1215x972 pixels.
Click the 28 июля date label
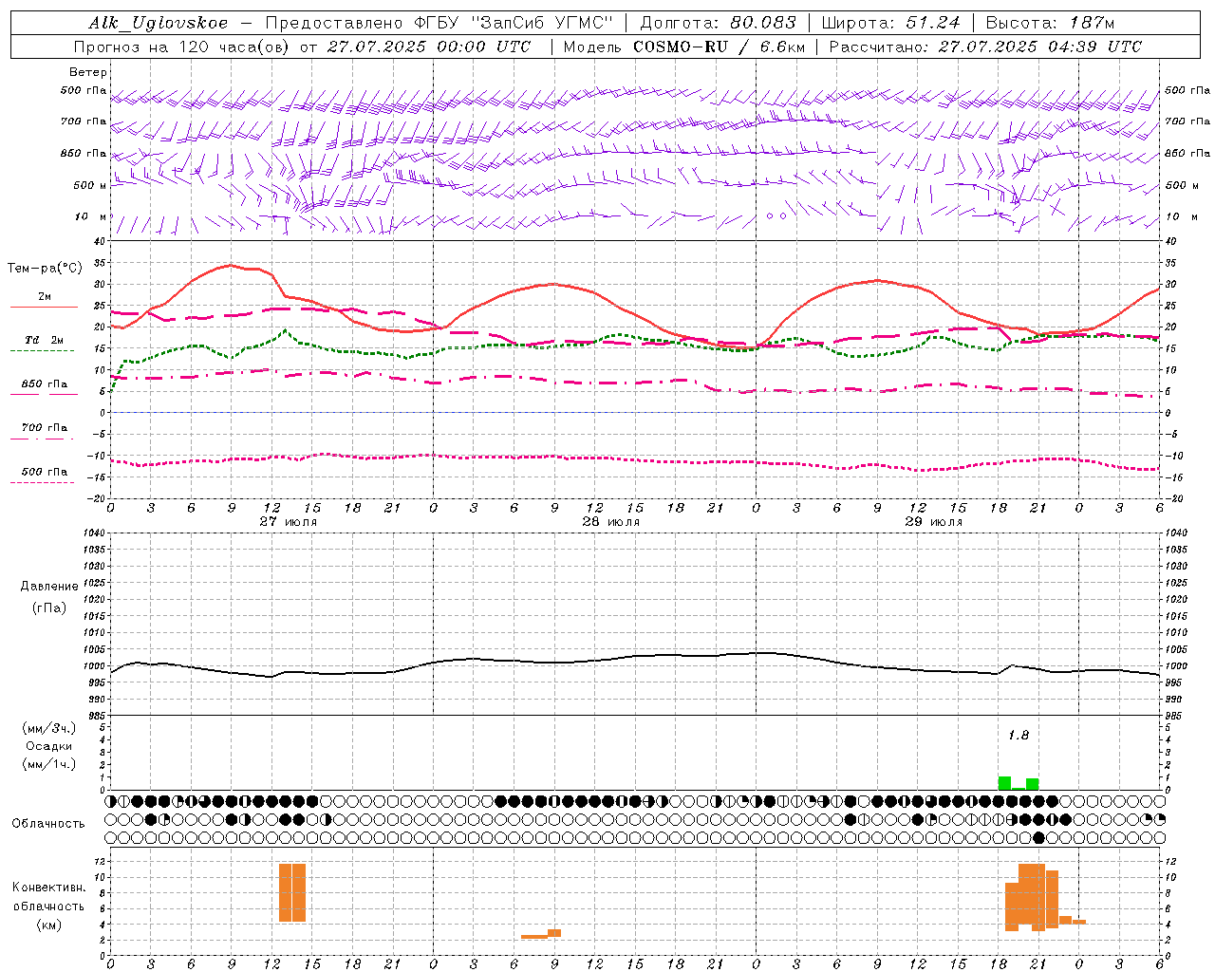[x=611, y=522]
